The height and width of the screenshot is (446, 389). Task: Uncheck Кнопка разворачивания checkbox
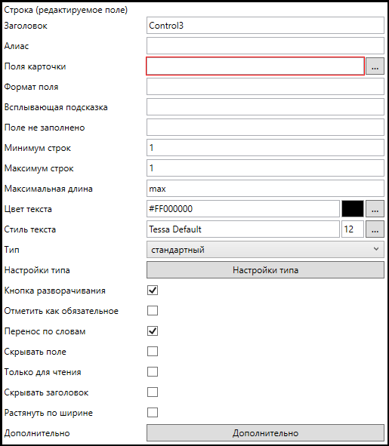point(153,291)
